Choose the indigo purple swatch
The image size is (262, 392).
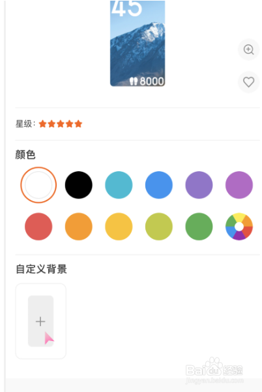tap(199, 185)
